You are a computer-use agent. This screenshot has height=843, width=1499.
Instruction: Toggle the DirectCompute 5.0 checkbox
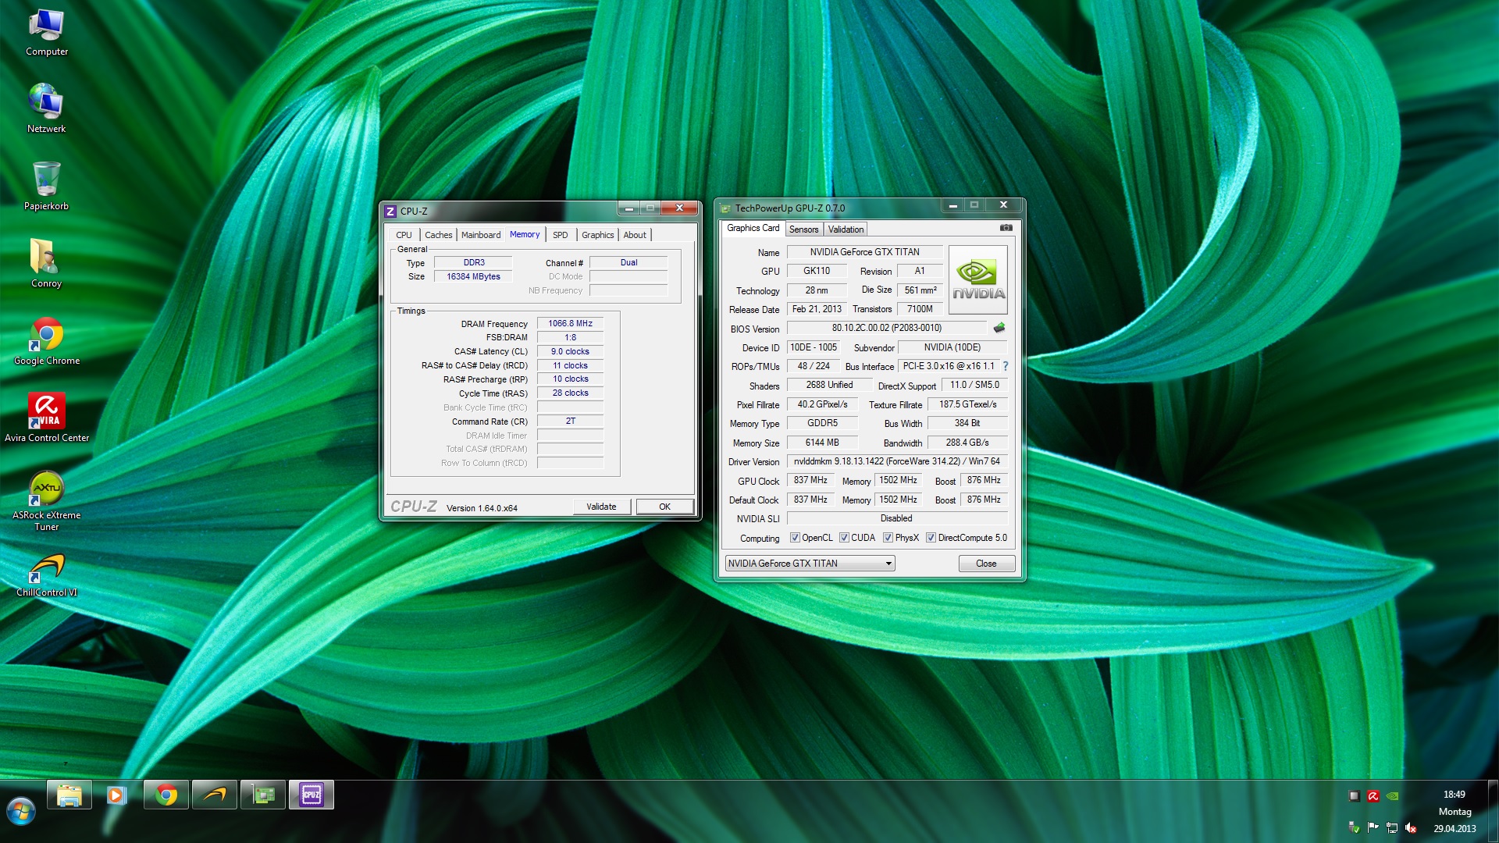point(931,538)
